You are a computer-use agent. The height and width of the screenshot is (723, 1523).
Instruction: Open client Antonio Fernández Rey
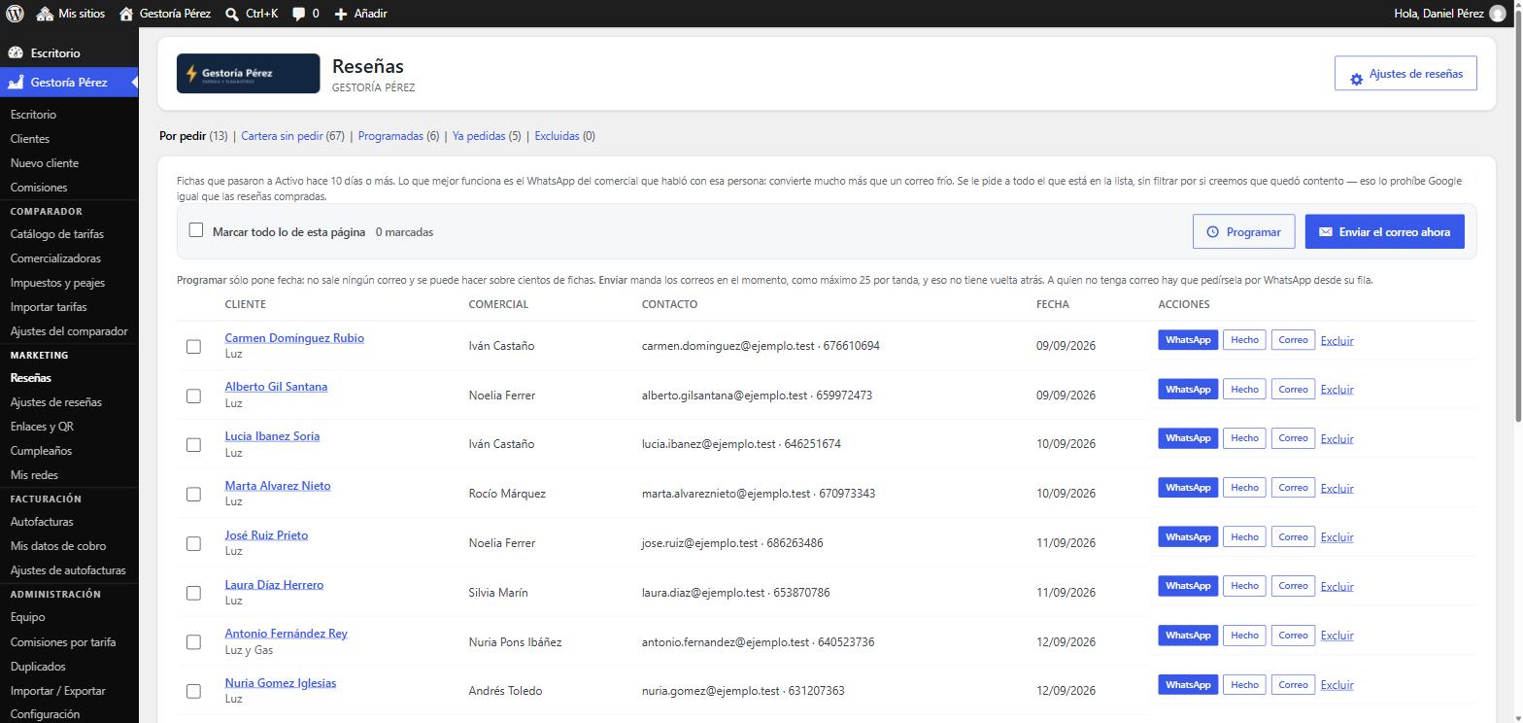(286, 634)
